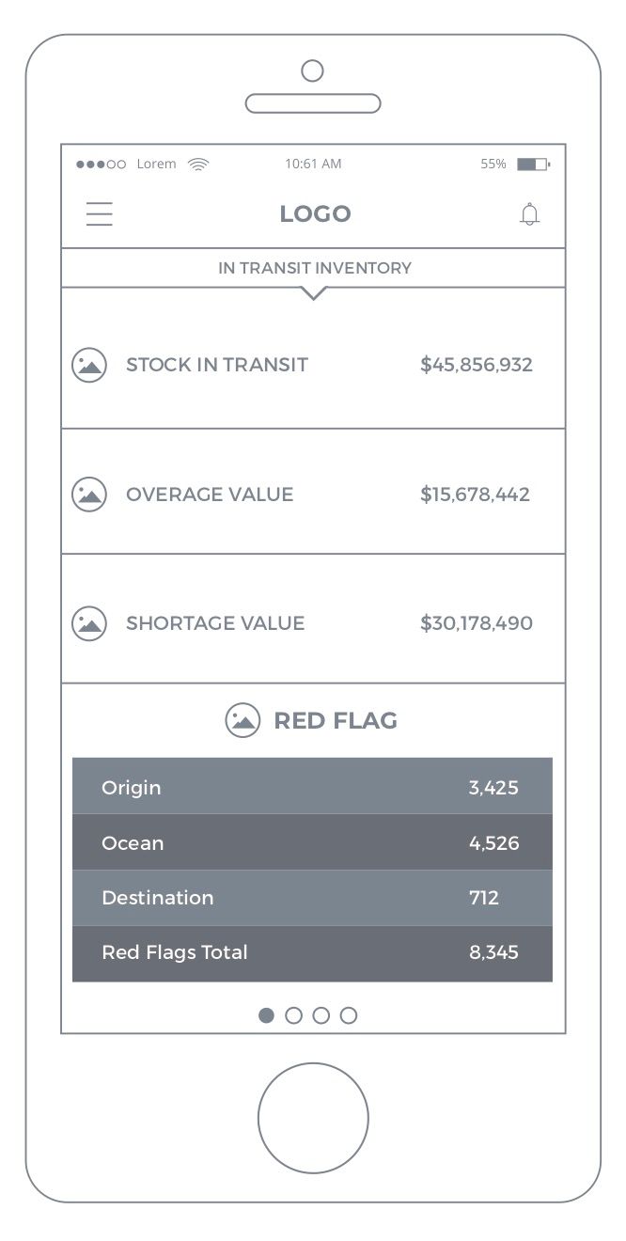Select the second page indicator dot
Viewport: 626px width, 1241px height.
pyautogui.click(x=293, y=1015)
